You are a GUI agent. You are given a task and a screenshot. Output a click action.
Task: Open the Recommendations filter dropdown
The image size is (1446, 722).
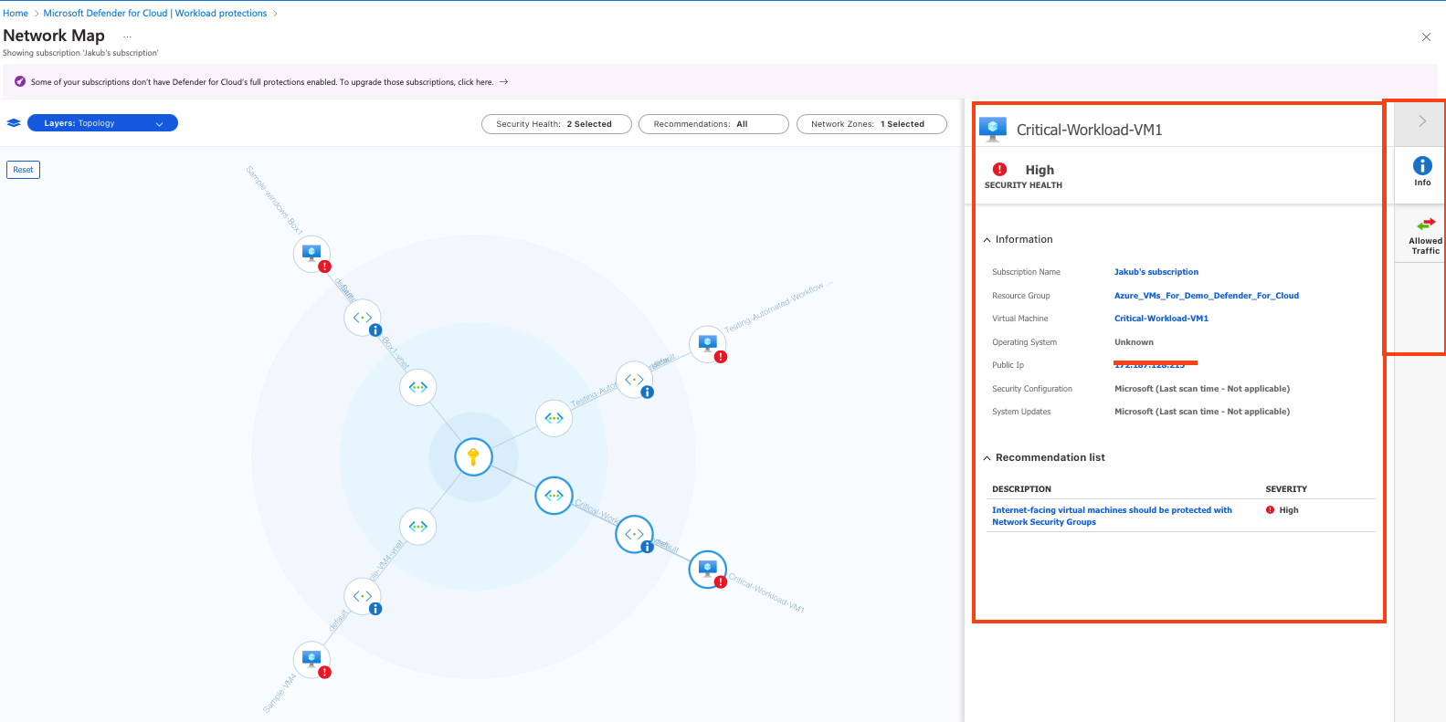[713, 124]
